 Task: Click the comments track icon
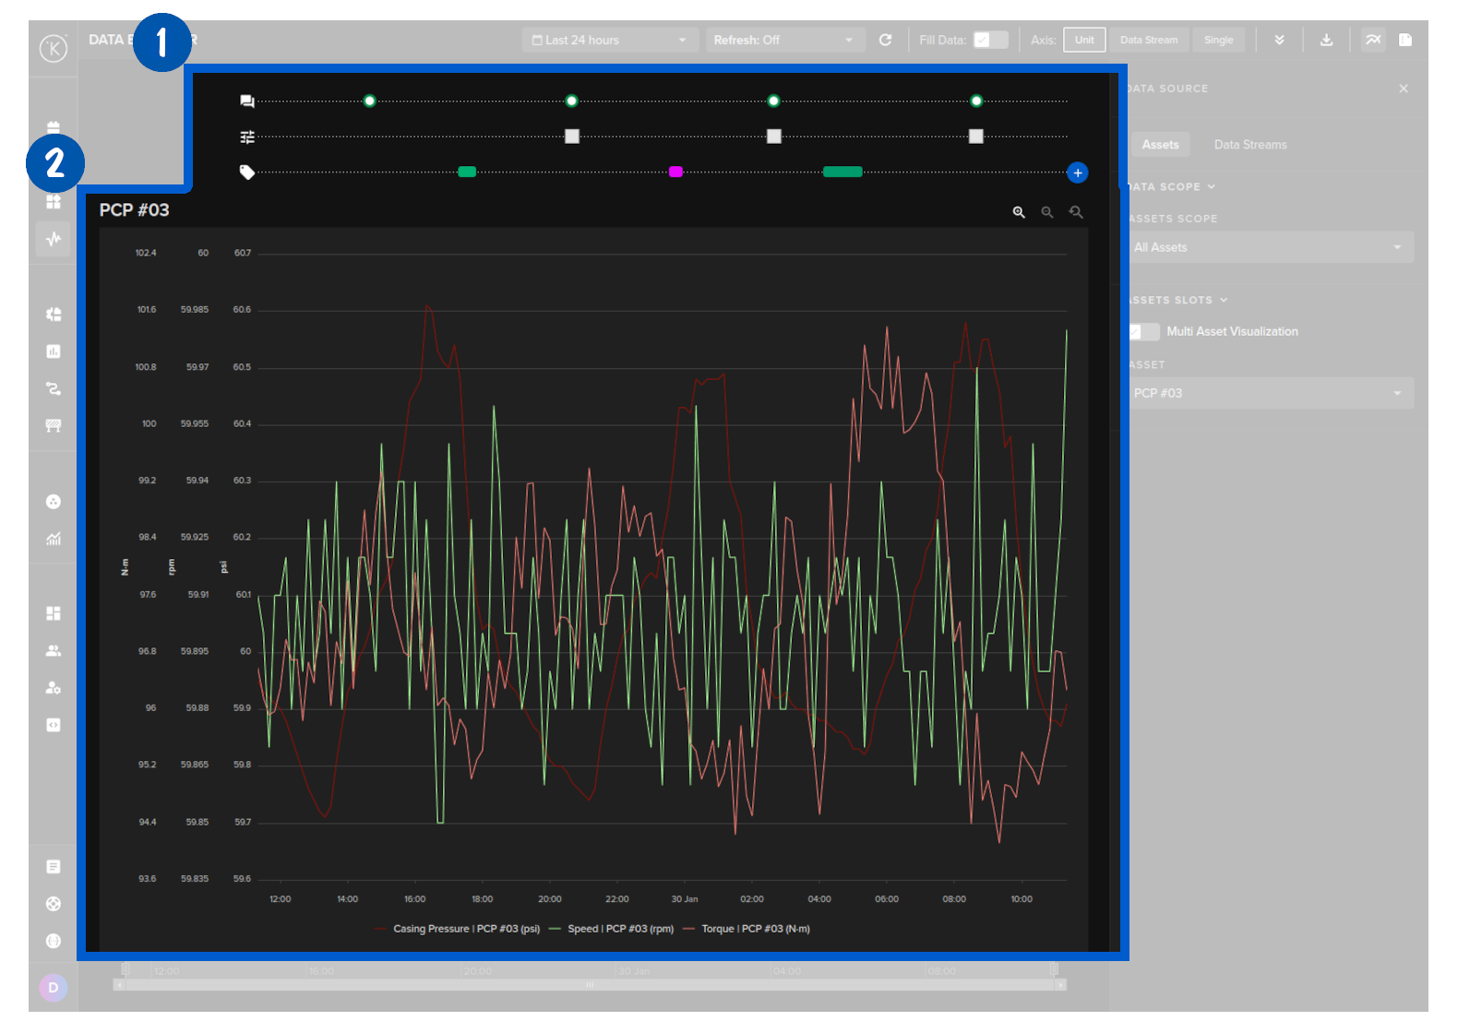pos(247,101)
